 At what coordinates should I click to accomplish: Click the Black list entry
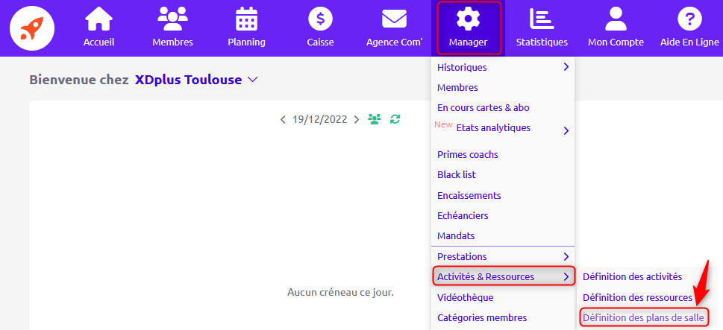click(x=457, y=175)
